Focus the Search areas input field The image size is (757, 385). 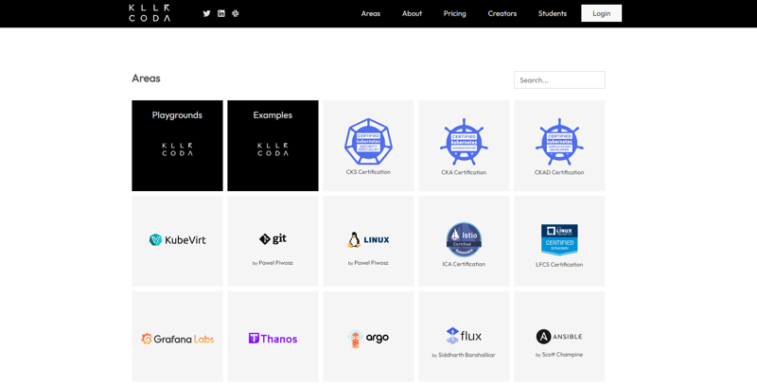[x=559, y=80]
